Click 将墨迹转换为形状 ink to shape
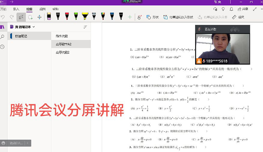The image size is (263, 152). (178, 17)
